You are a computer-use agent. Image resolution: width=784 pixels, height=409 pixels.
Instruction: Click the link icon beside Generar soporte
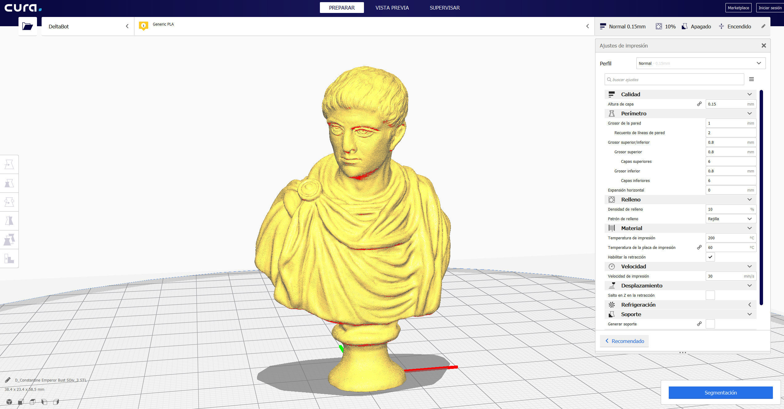coord(699,324)
